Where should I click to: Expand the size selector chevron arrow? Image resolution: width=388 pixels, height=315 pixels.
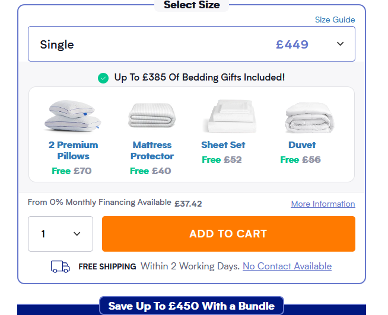(340, 44)
